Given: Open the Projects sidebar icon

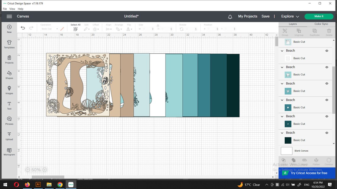Looking at the screenshot, I should tap(9, 57).
